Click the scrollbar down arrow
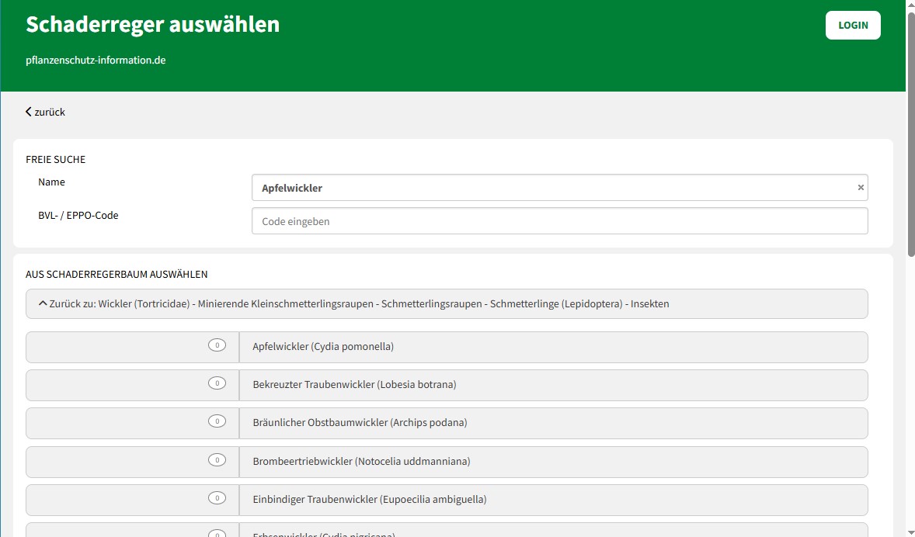This screenshot has height=537, width=915. click(910, 532)
